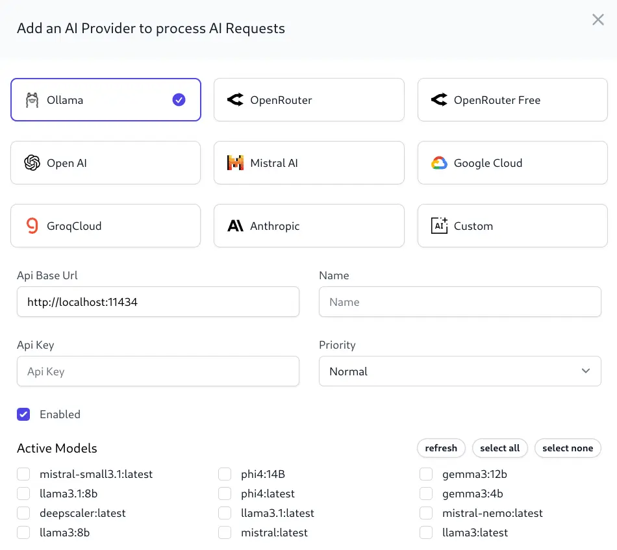
Task: Click the dialog title about AI Requests
Action: (151, 29)
